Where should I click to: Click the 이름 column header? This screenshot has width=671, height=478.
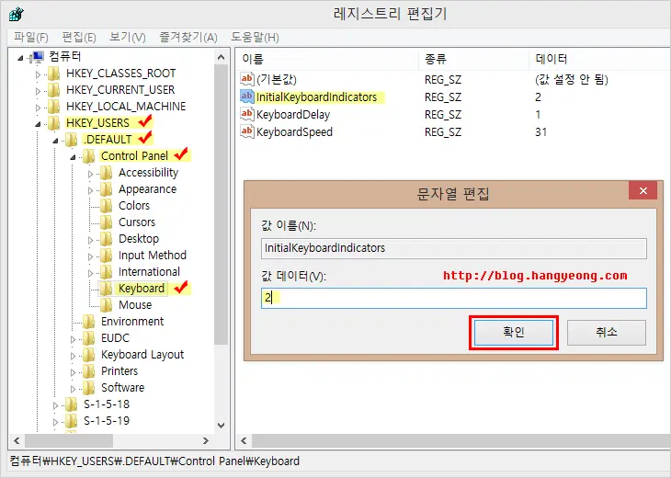pyautogui.click(x=327, y=59)
